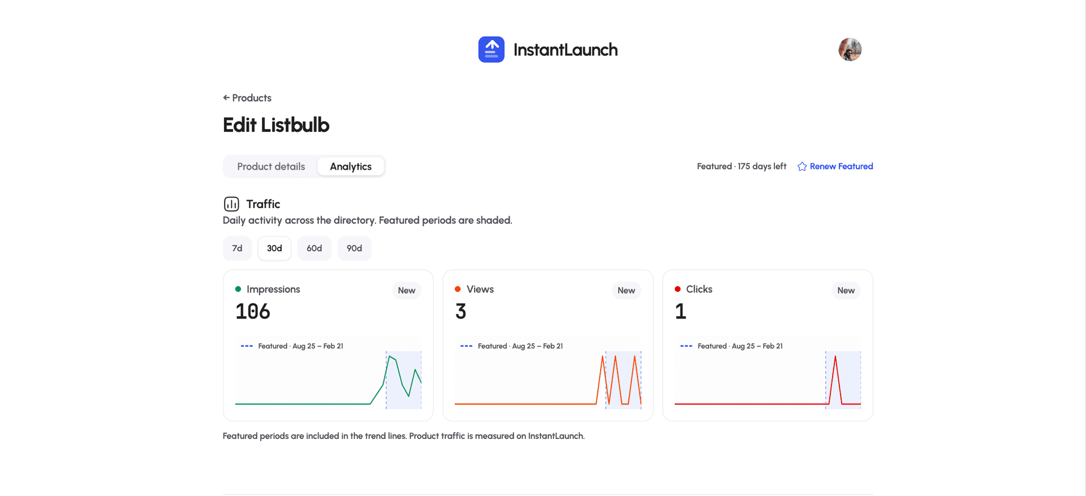The width and height of the screenshot is (1086, 496).
Task: Click the InstantLaunch brand name
Action: coord(566,50)
